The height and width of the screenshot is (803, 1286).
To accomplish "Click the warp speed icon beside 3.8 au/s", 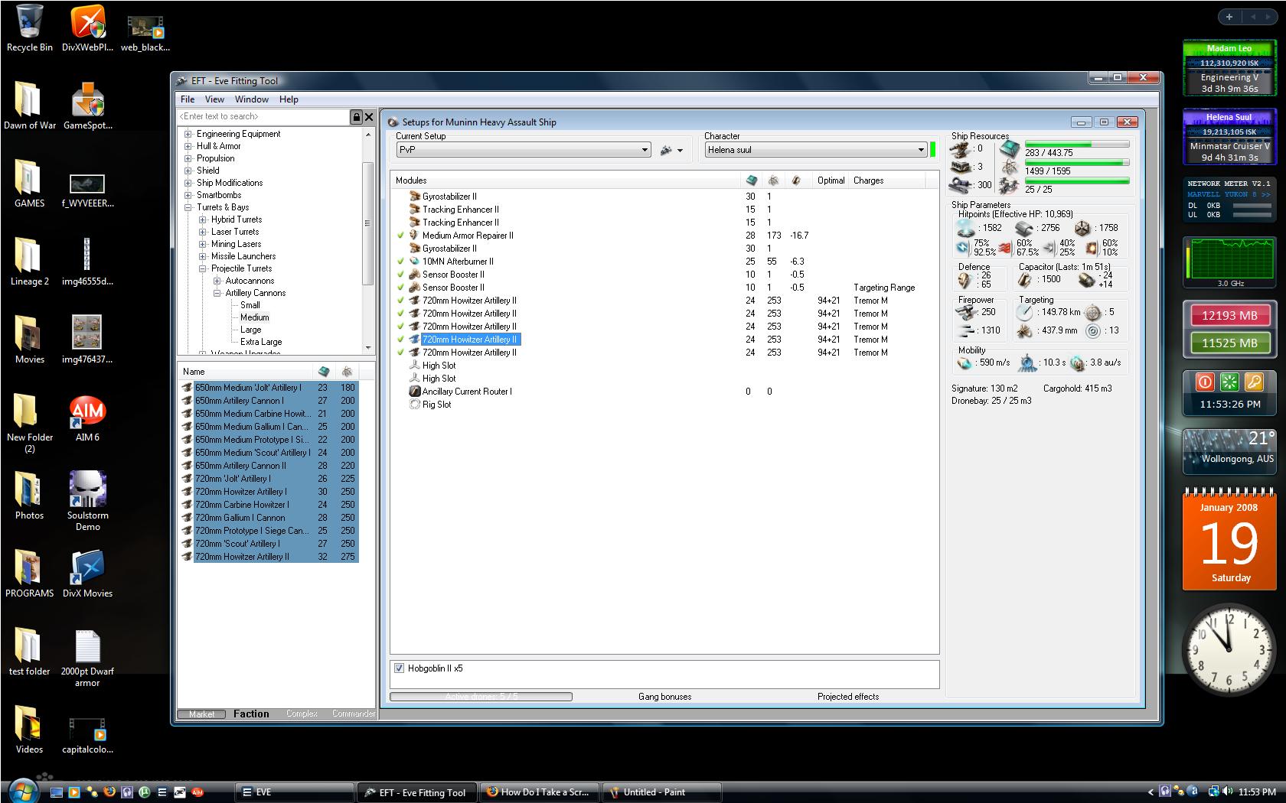I will [1078, 362].
